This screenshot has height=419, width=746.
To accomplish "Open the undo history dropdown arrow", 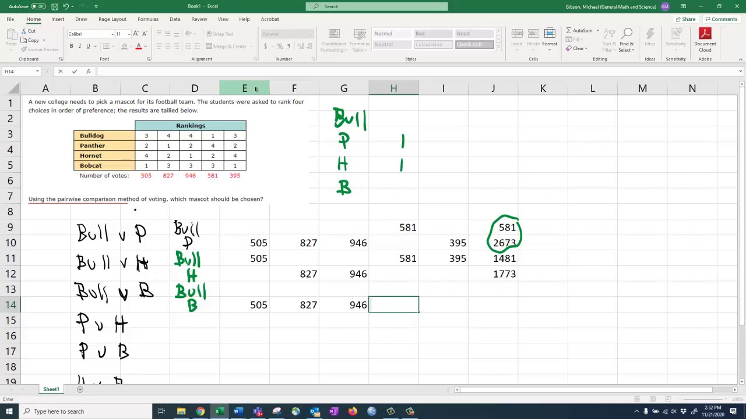I will (x=73, y=6).
